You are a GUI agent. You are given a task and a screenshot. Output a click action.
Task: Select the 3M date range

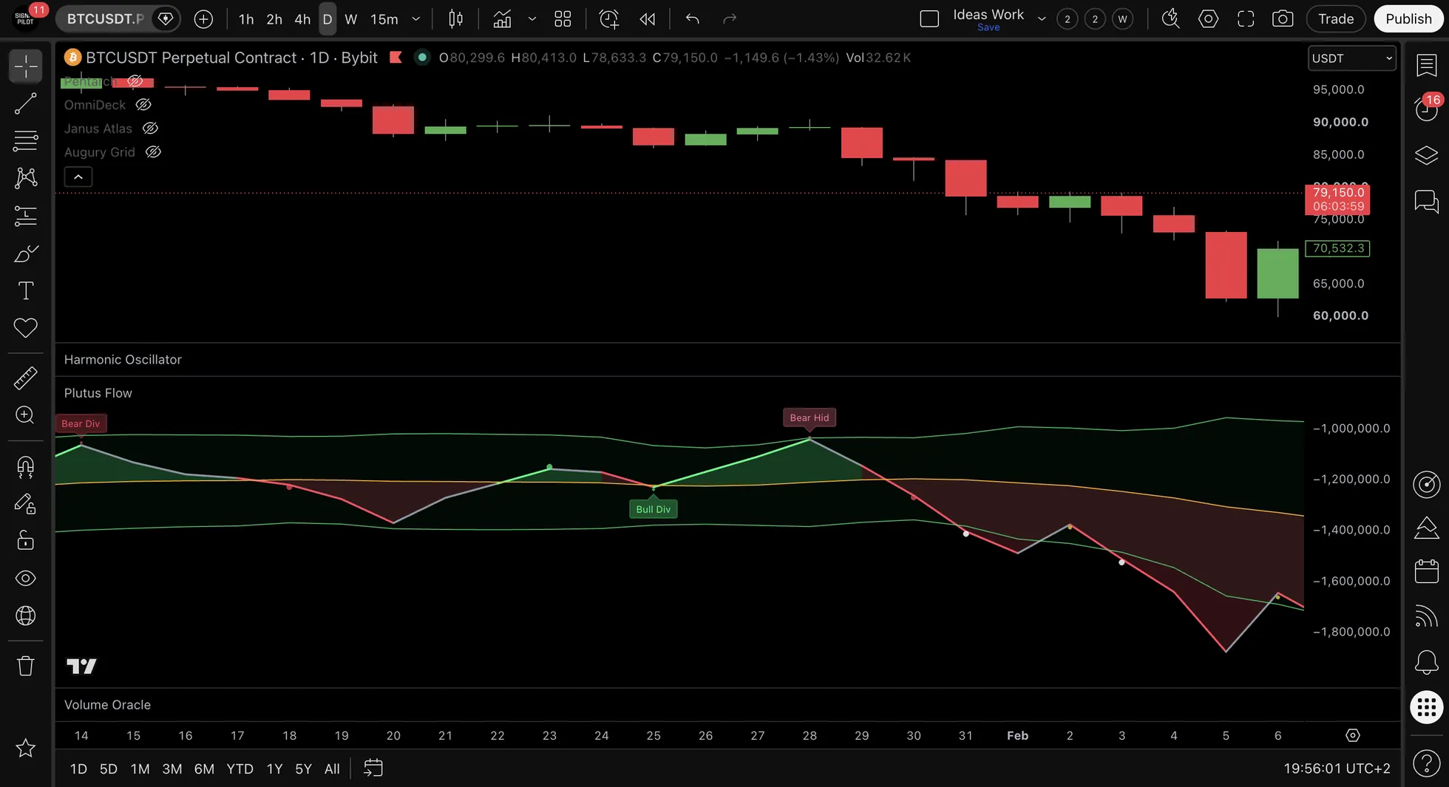(x=172, y=769)
